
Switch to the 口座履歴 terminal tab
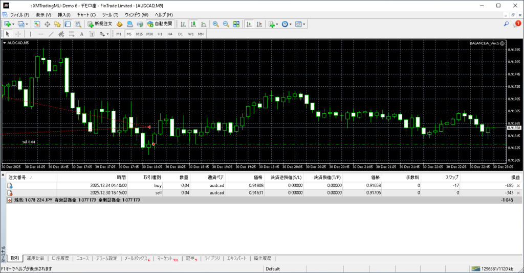tap(60, 259)
